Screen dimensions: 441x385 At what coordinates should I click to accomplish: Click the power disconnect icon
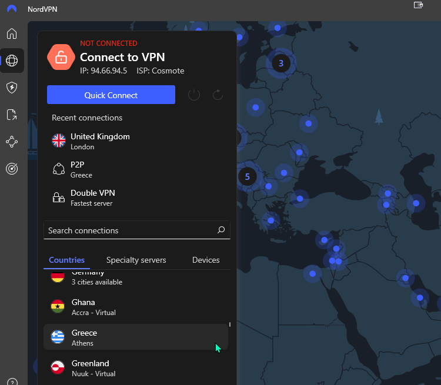(194, 95)
